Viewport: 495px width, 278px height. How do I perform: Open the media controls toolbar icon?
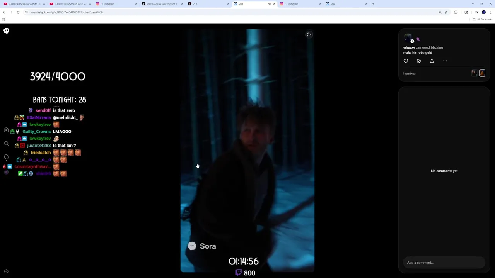tap(477, 12)
